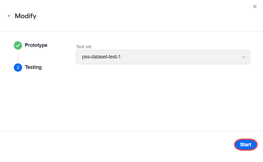Screen dimensions: 263x162
Task: Click the Modify dialog heading
Action: [x=25, y=16]
